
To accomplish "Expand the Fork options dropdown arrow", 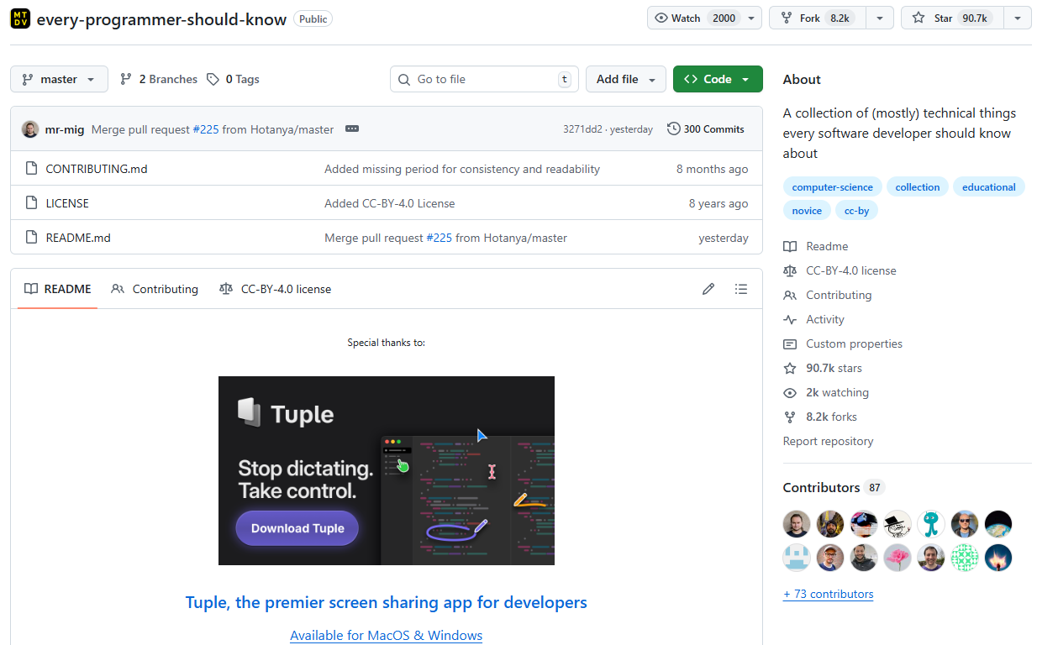I will pos(880,18).
